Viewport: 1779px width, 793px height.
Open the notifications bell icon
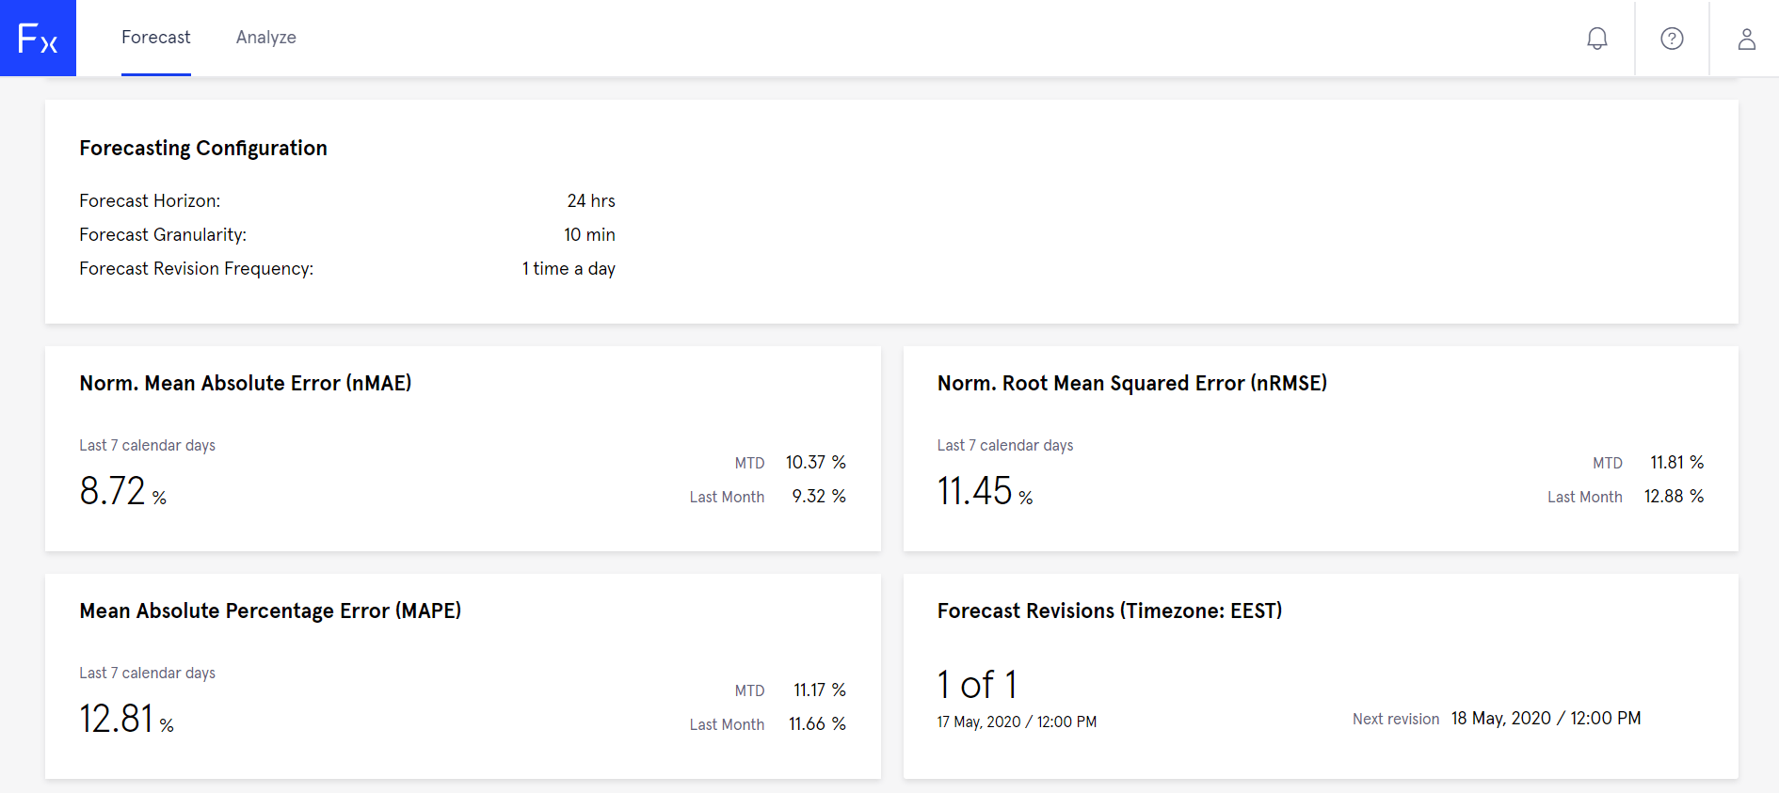(1597, 38)
